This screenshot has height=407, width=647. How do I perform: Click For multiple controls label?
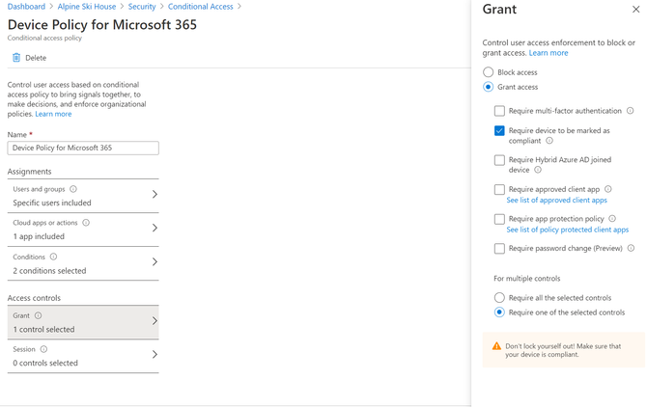point(527,279)
